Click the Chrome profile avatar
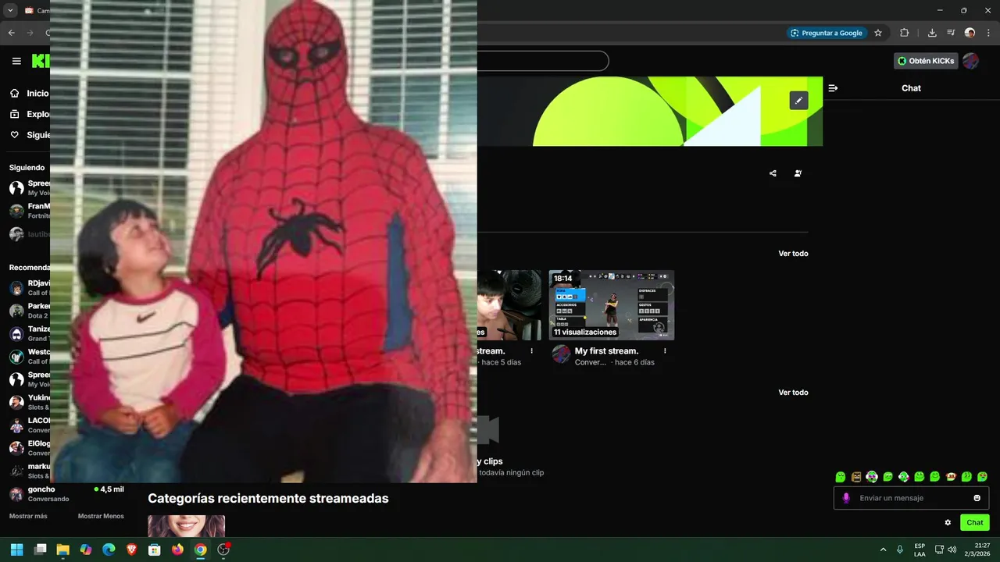The width and height of the screenshot is (1000, 562). pyautogui.click(x=970, y=33)
